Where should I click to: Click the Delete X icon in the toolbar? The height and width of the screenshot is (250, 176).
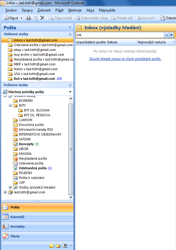[42, 18]
